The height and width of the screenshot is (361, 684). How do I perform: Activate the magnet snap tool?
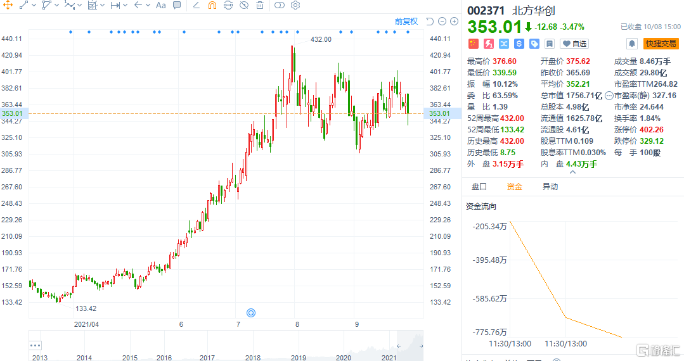tap(212, 5)
